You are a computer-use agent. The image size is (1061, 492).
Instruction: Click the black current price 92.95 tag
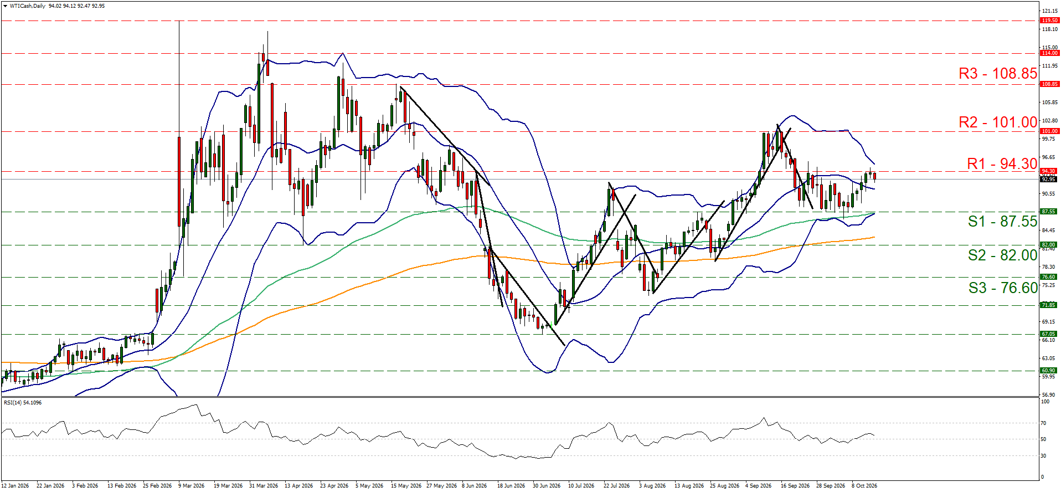[x=1049, y=180]
